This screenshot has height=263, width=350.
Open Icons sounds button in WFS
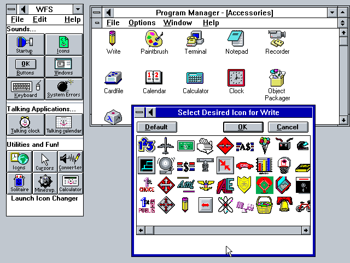tap(64, 44)
